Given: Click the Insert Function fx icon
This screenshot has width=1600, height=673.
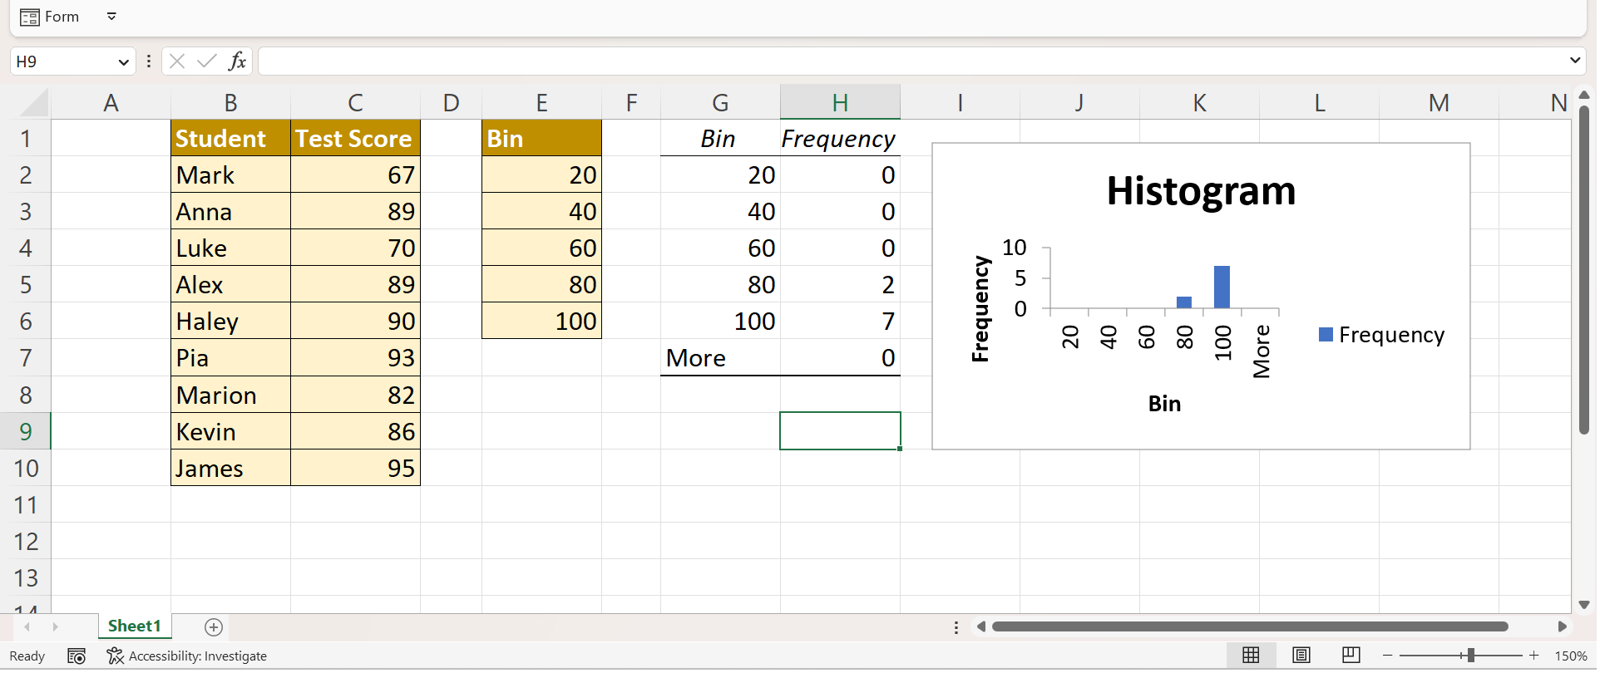Looking at the screenshot, I should coord(237,61).
